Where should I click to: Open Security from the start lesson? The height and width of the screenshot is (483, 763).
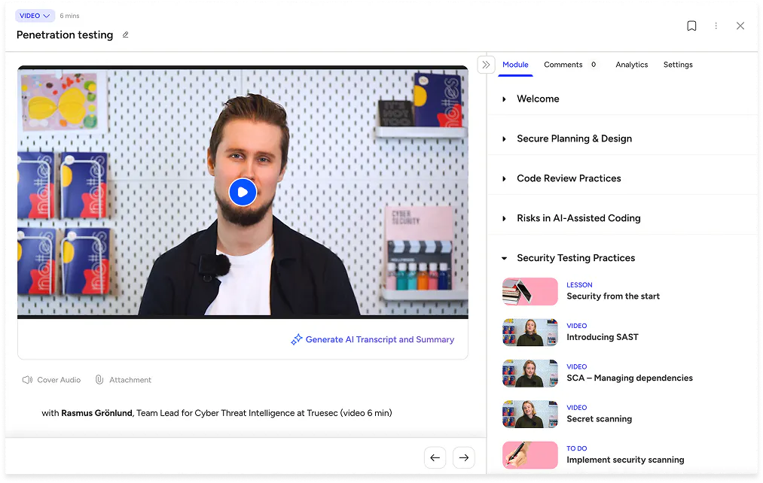[x=613, y=296]
